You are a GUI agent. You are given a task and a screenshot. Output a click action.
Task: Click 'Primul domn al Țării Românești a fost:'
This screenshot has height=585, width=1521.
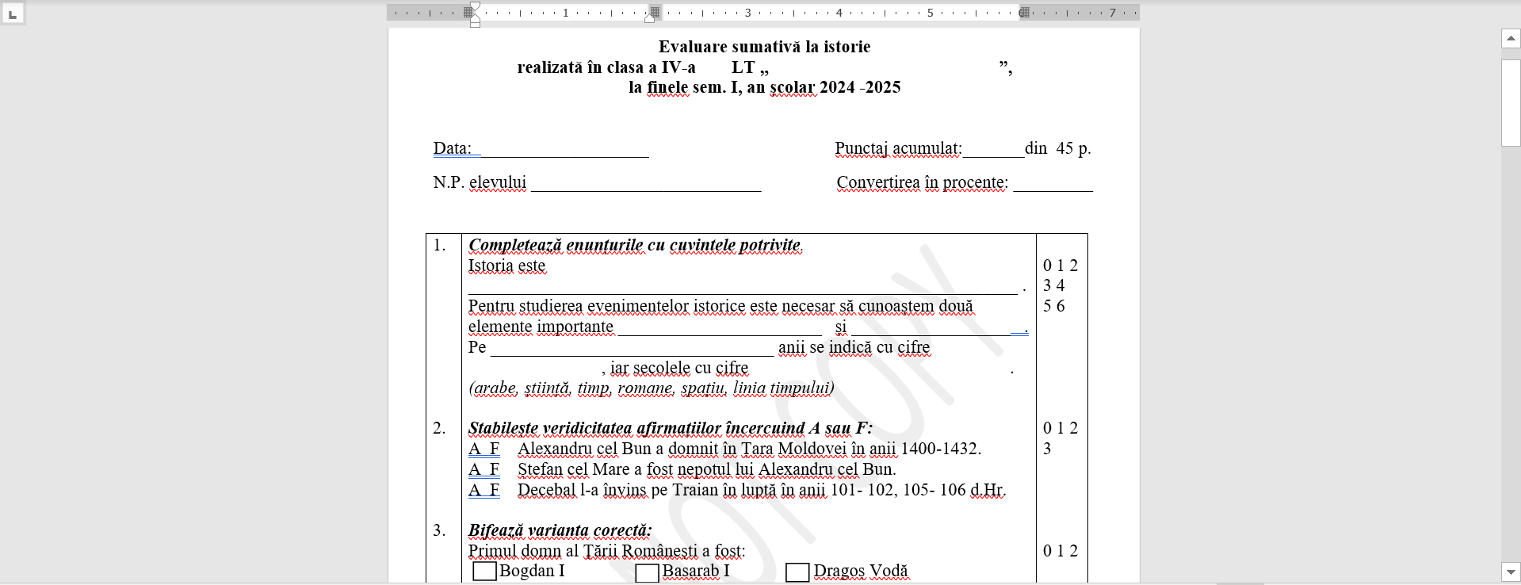point(606,551)
